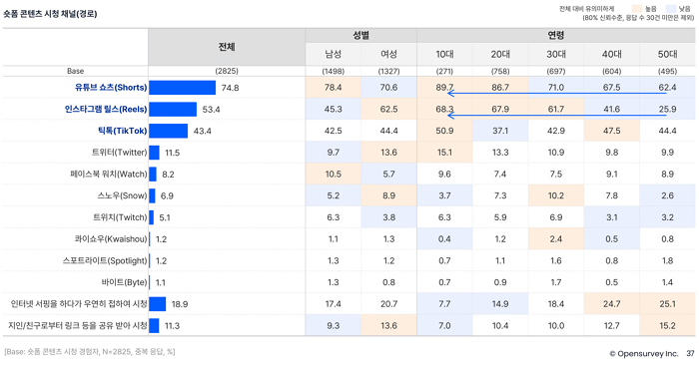Screen dimensions: 699x367
Task: Select the 틱톡(TikTok) row label
Action: click(x=122, y=131)
